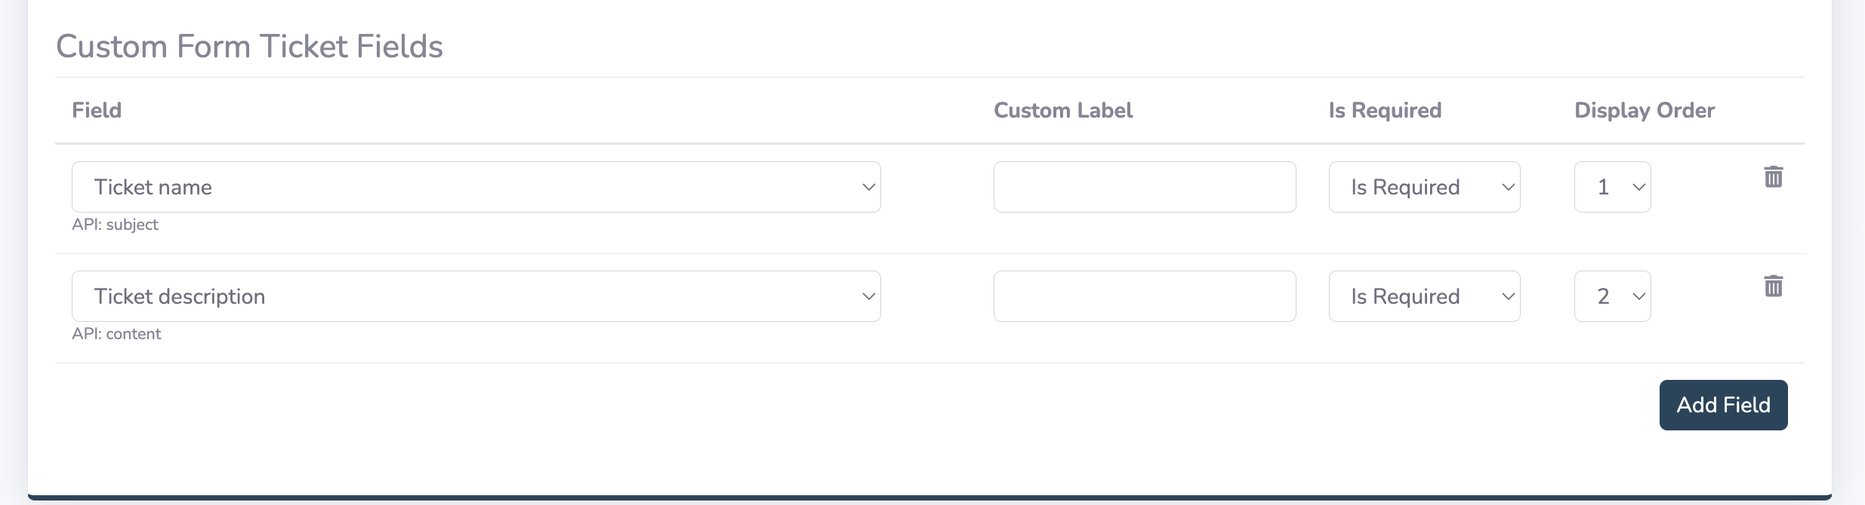Viewport: 1865px width, 505px height.
Task: Click the Custom Form Ticket Fields heading
Action: point(249,46)
